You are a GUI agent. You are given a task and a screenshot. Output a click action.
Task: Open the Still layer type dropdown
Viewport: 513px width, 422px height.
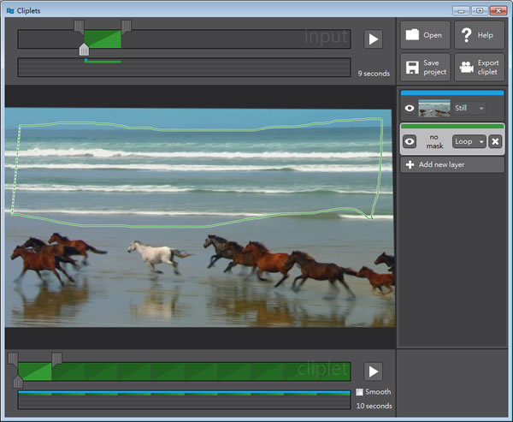click(x=469, y=109)
